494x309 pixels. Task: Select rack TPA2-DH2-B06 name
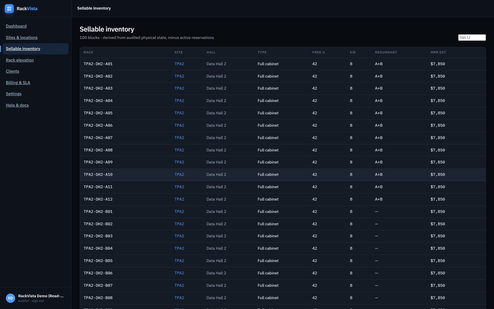click(98, 273)
